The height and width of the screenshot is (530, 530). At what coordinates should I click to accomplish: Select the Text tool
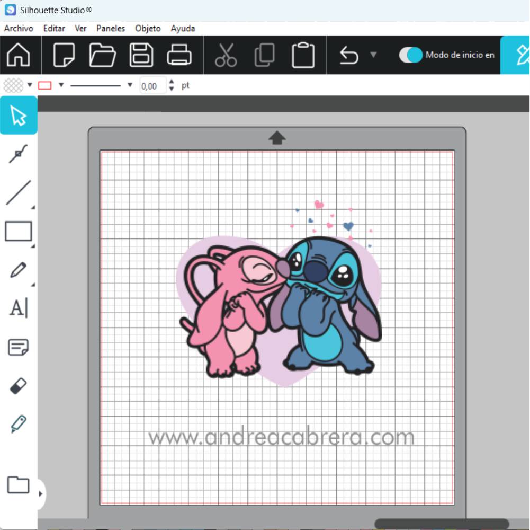coord(19,308)
